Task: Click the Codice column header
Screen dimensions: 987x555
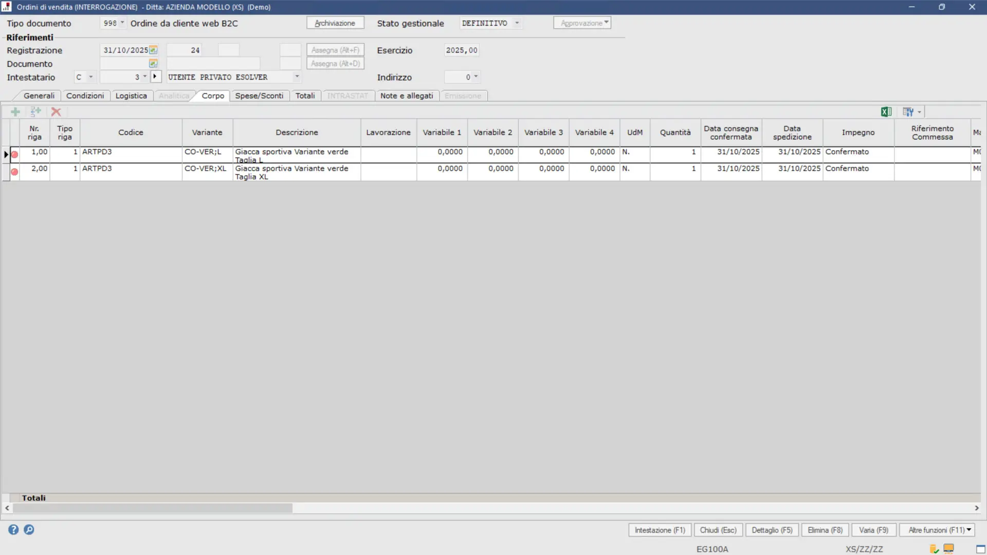Action: (x=131, y=132)
